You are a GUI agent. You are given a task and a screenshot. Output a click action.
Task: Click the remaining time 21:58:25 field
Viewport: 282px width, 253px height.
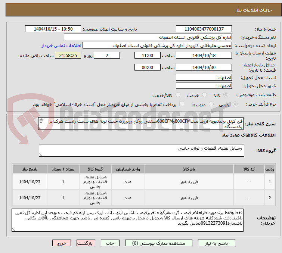pyautogui.click(x=68, y=55)
